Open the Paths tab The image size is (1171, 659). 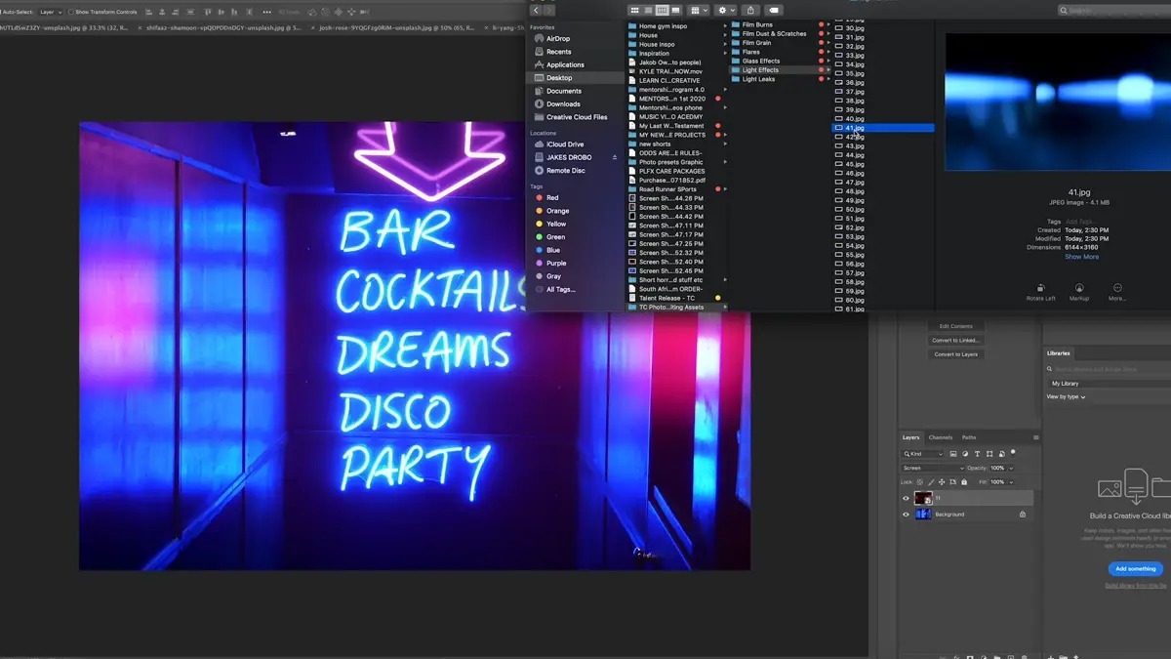pos(968,437)
